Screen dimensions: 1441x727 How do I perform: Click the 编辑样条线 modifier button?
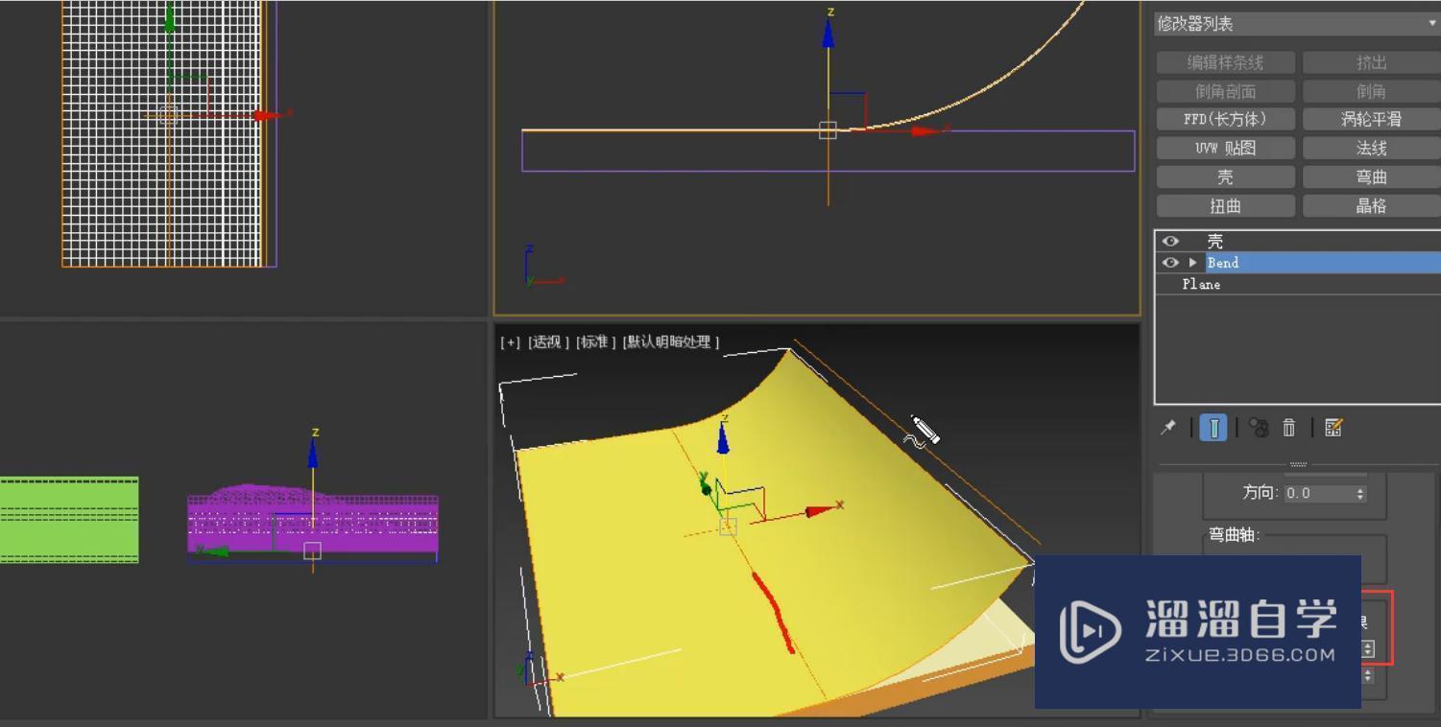click(x=1225, y=62)
